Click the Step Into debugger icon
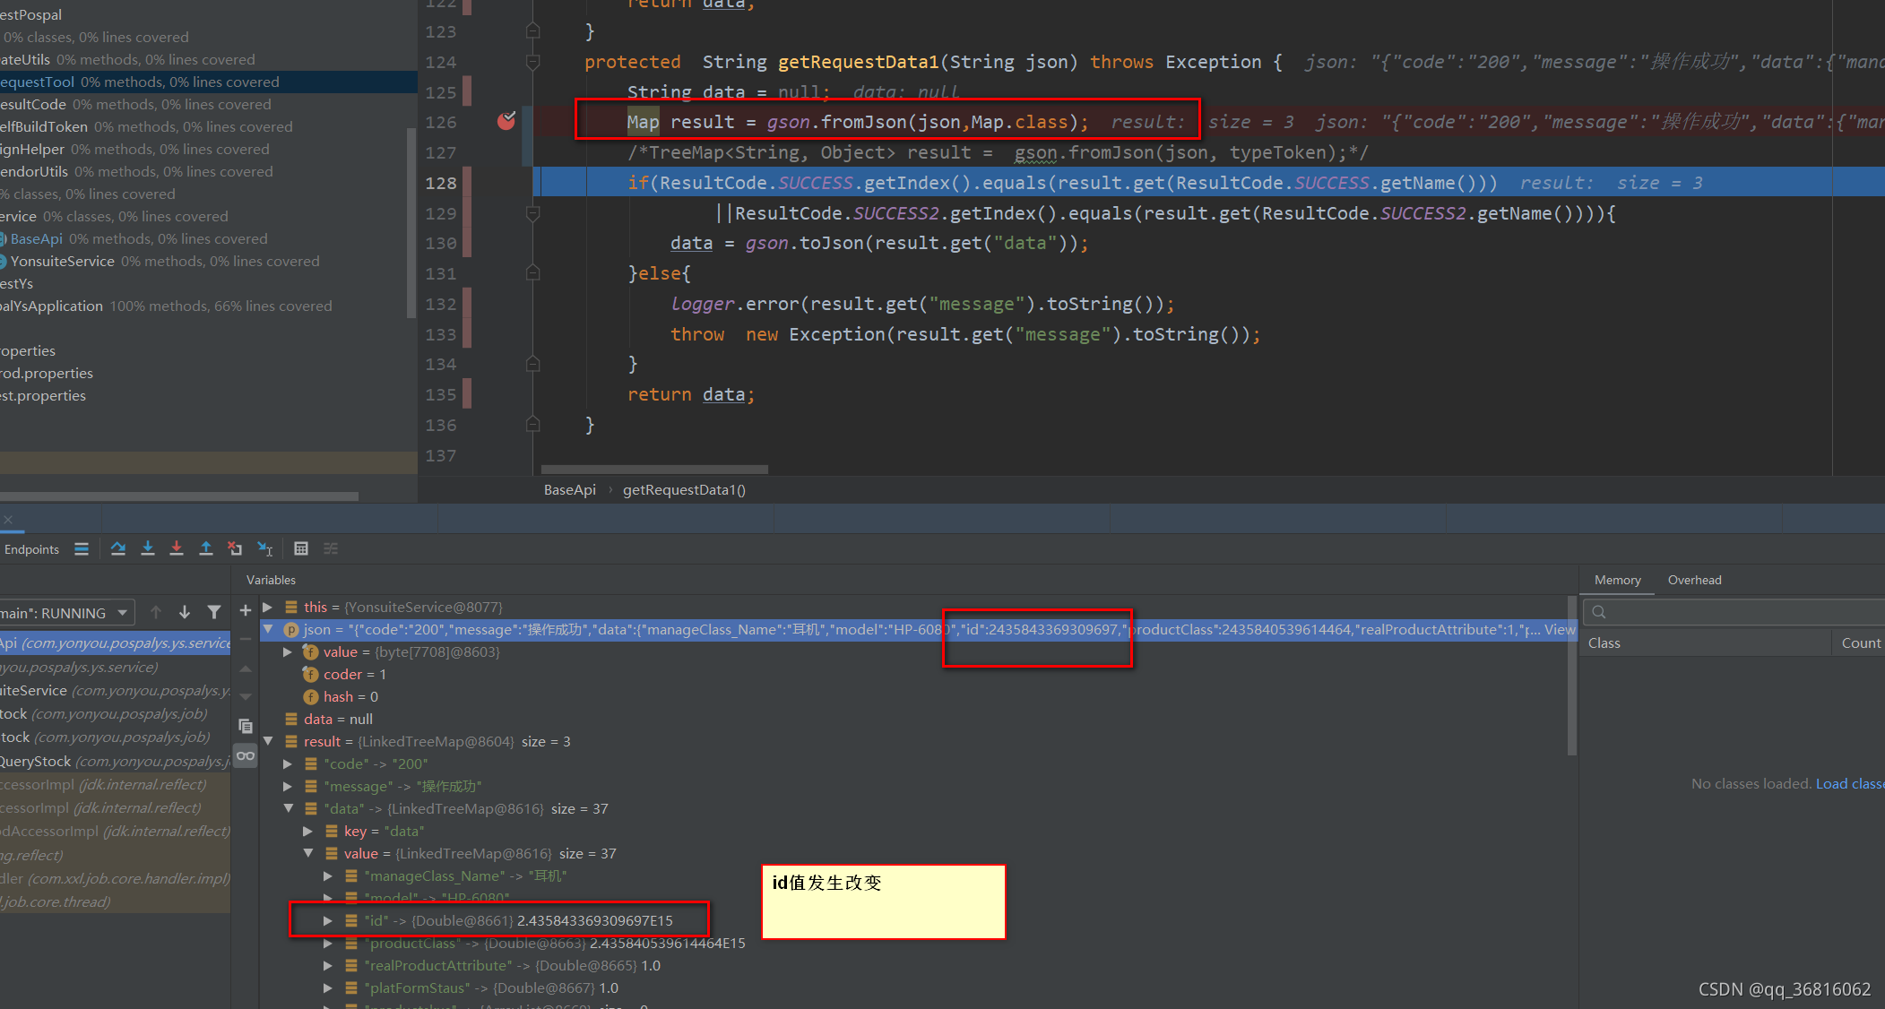The width and height of the screenshot is (1885, 1009). pos(148,548)
